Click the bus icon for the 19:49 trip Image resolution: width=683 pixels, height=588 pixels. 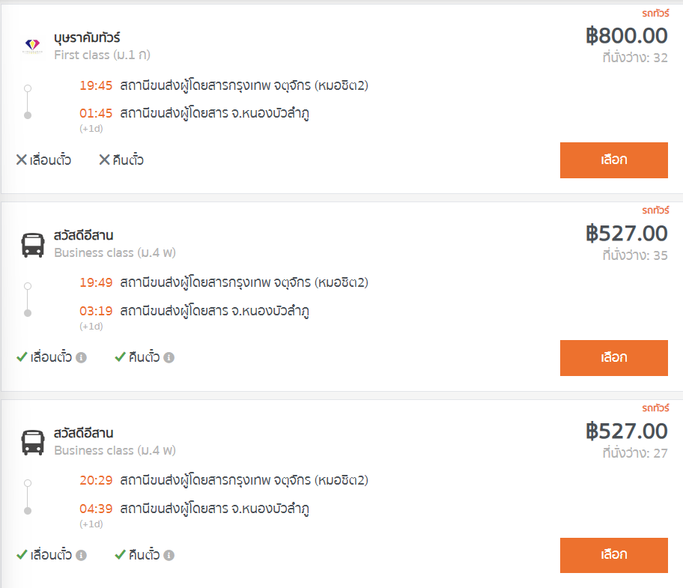33,245
